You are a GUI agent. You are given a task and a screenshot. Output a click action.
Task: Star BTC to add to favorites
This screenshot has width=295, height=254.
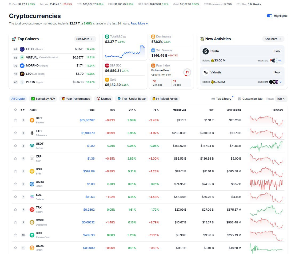(x=15, y=120)
